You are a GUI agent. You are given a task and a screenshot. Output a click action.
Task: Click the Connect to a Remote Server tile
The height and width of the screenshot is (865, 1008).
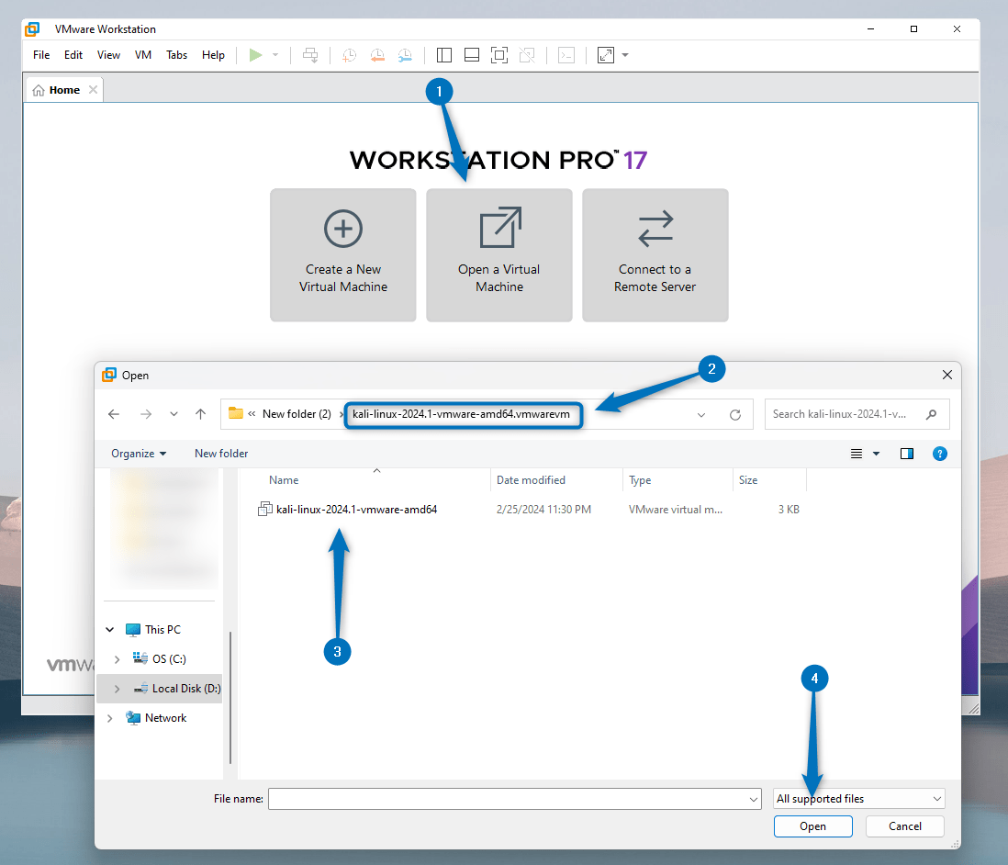[655, 255]
